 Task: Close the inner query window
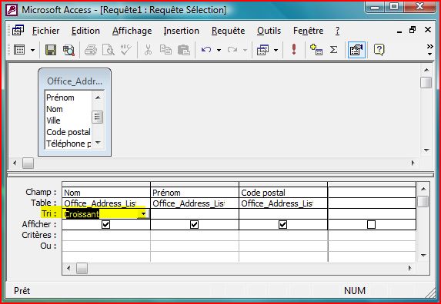tap(428, 30)
